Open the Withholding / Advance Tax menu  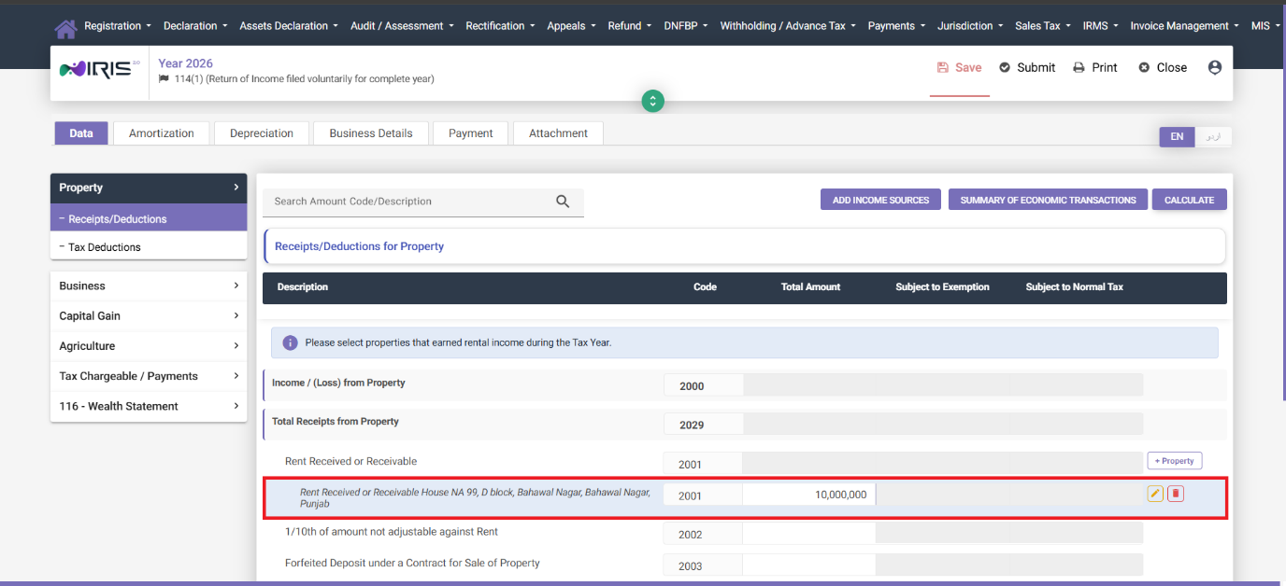click(788, 26)
